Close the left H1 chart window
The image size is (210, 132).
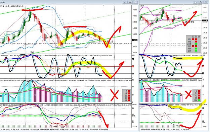pyautogui.click(x=135, y=2)
